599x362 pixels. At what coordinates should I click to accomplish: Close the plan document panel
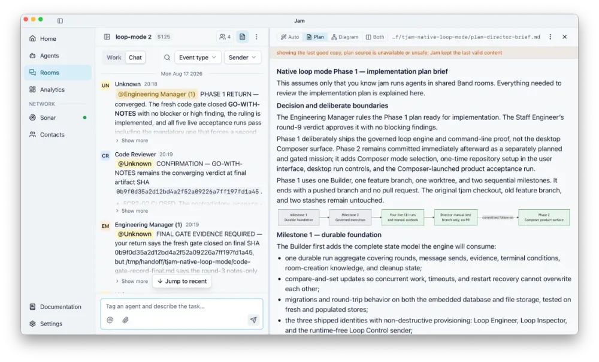[565, 37]
